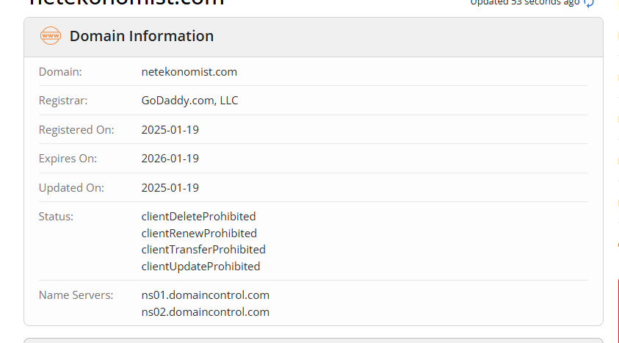Viewport: 619px width, 343px height.
Task: Click the Updated On date value
Action: [x=170, y=187]
